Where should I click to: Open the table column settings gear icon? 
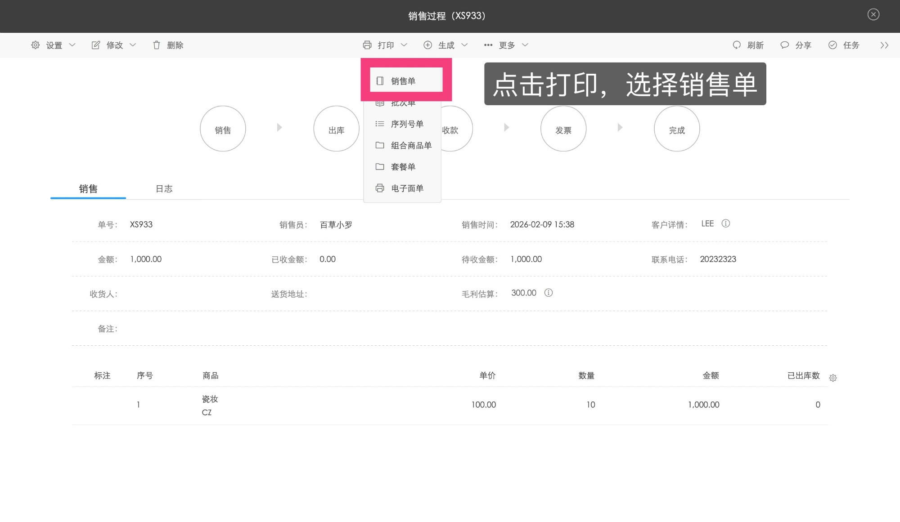833,378
